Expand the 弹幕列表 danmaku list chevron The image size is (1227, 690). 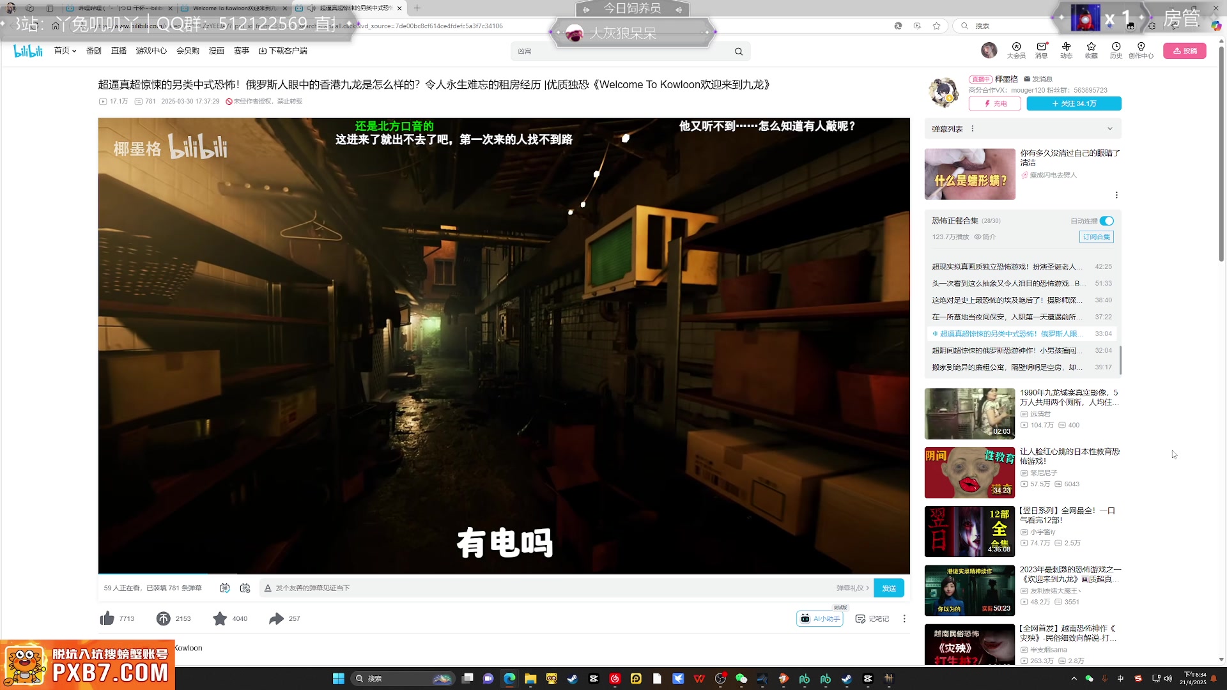pyautogui.click(x=1110, y=129)
